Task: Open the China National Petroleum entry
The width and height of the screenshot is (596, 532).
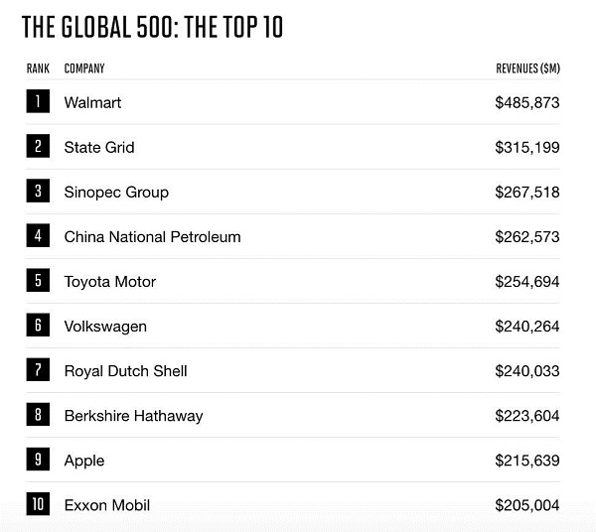Action: pos(152,237)
